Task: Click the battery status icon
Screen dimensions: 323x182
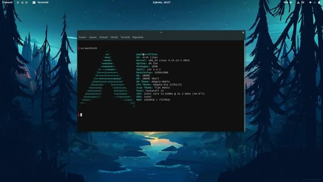Action: 319,2
